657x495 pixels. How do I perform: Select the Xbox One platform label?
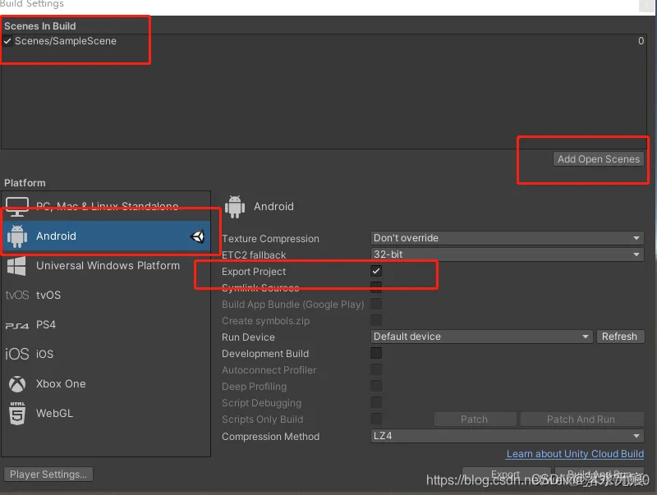[x=61, y=384]
